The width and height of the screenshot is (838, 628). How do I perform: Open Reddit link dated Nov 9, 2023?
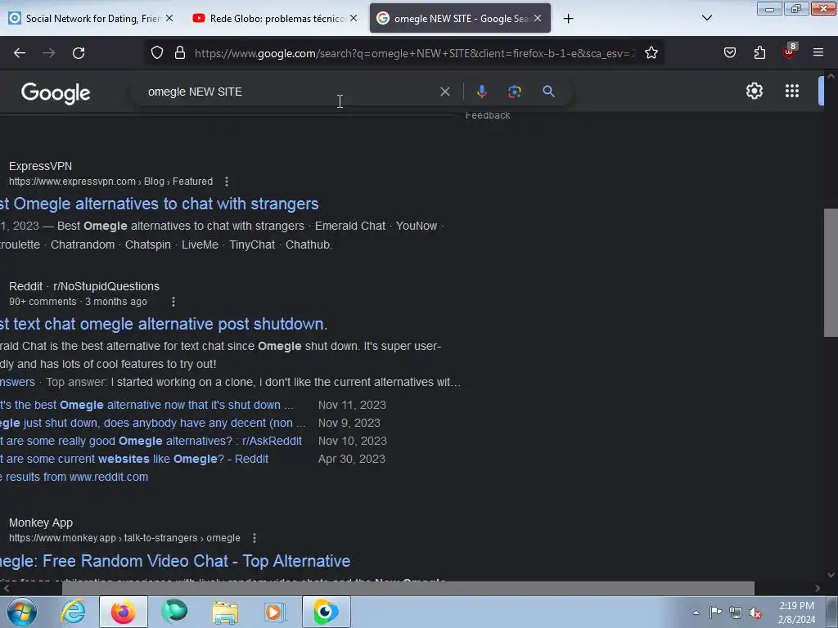pos(153,423)
